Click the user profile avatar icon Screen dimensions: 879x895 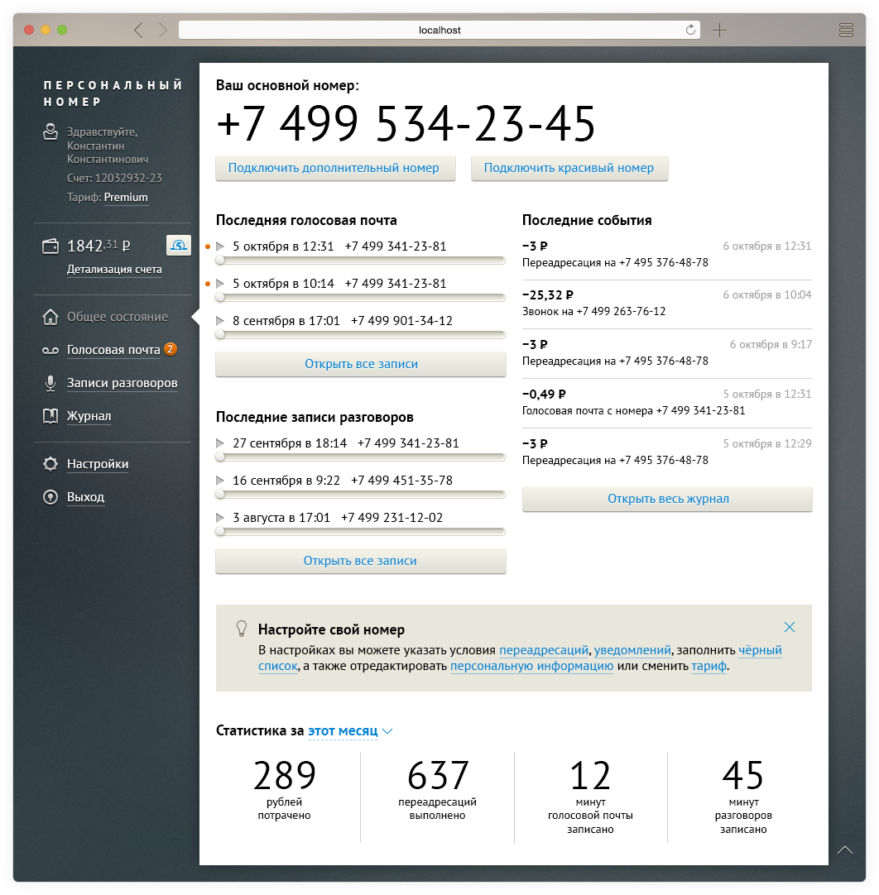[x=50, y=132]
